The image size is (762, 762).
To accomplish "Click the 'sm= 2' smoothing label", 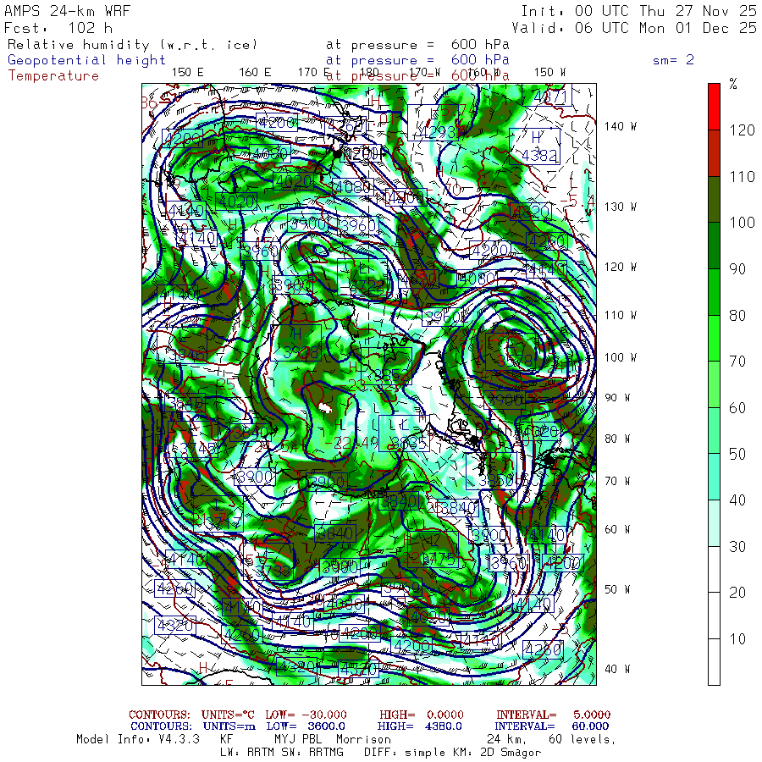I will coord(673,60).
